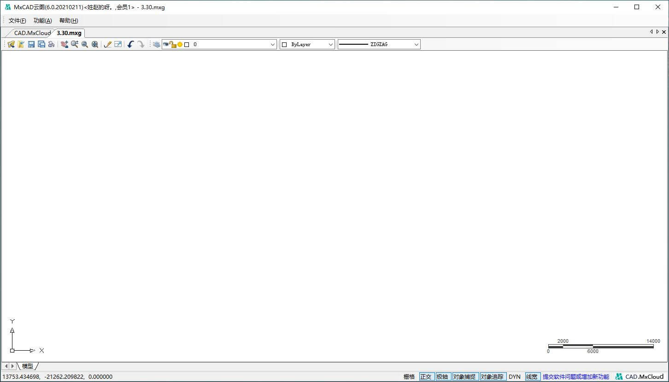669x382 pixels.
Task: Toggle 线宽 lineweight display
Action: (533, 376)
